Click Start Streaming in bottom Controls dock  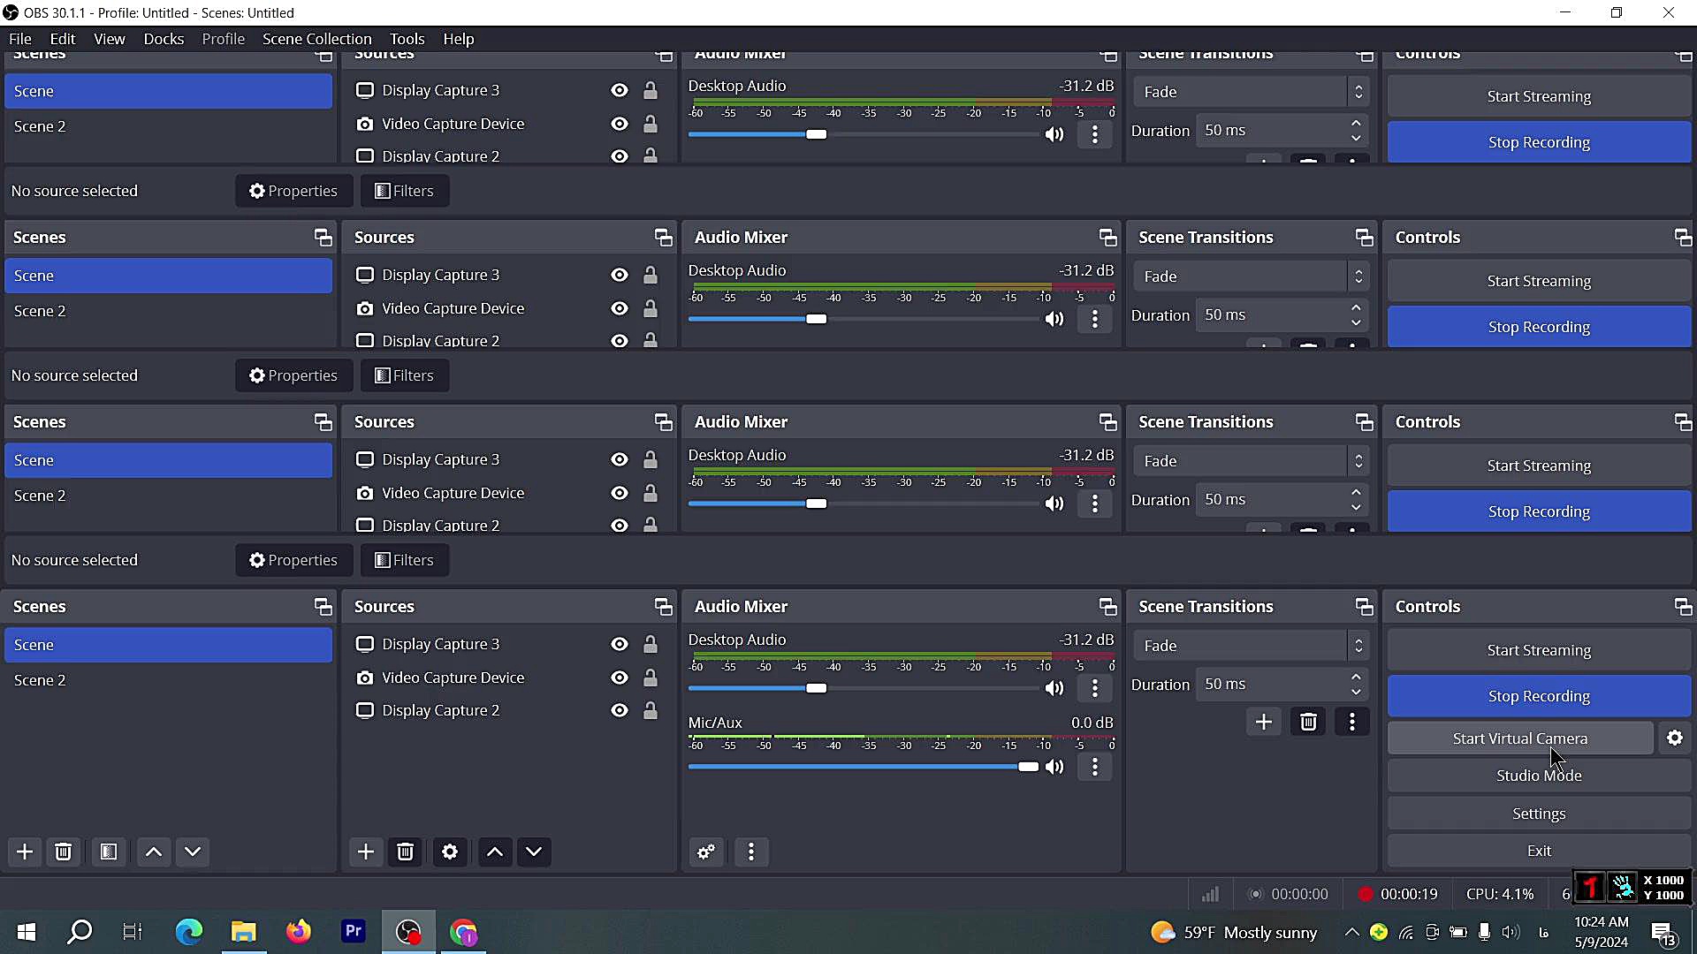point(1538,650)
